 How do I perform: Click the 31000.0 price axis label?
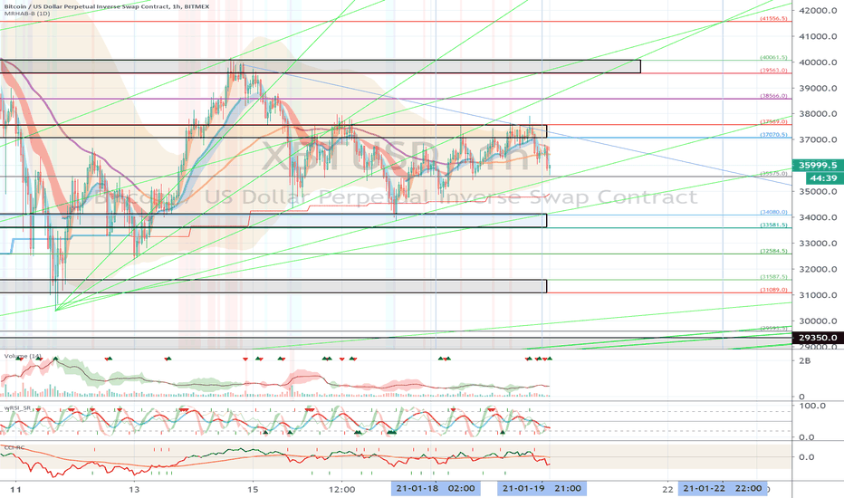818,295
